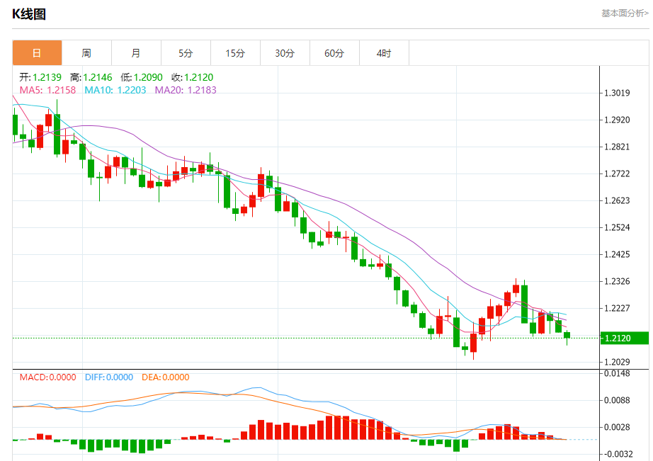Click the 开:1.2139 open price value

[40, 77]
